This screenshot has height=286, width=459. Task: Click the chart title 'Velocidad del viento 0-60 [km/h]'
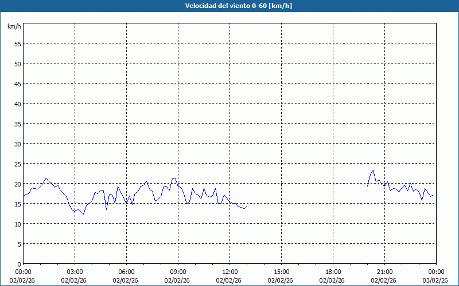pyautogui.click(x=229, y=6)
